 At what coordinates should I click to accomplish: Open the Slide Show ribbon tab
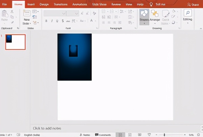coord(99,4)
